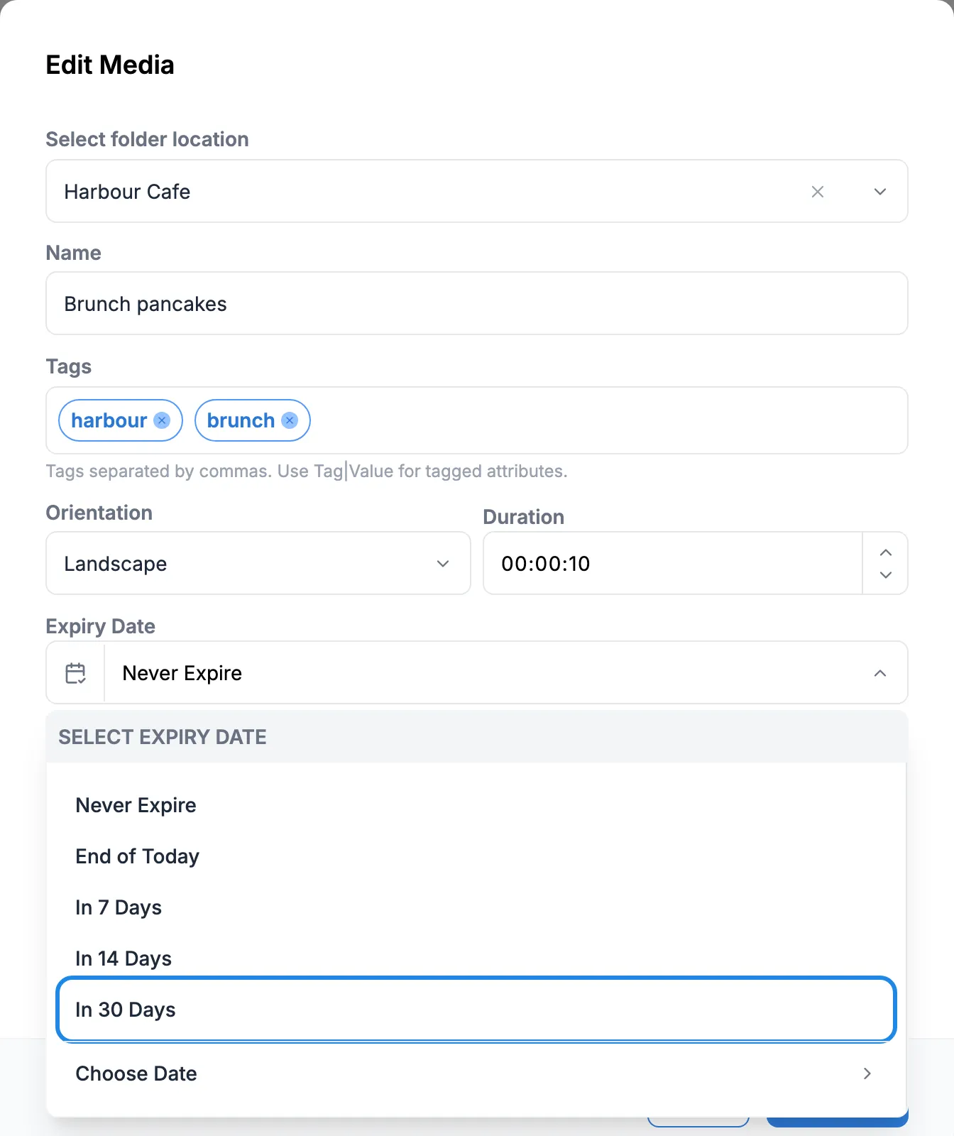Clear the Harbour Cafe folder selection
This screenshot has height=1136, width=954.
pos(817,192)
